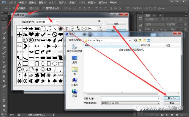The height and width of the screenshot is (117, 190).
Task: Select the butterfly shape preset
Action: pos(43,75)
